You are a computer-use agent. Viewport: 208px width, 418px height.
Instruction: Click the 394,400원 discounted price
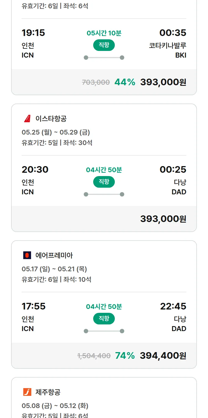[x=163, y=356]
